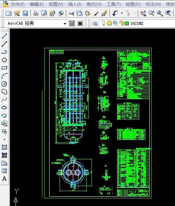Select the Table tool
175x206 pixels.
tap(4, 171)
